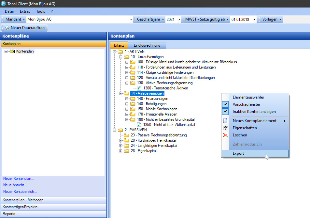Collapse the 1 - AKTIVEN tree node

(x=114, y=52)
